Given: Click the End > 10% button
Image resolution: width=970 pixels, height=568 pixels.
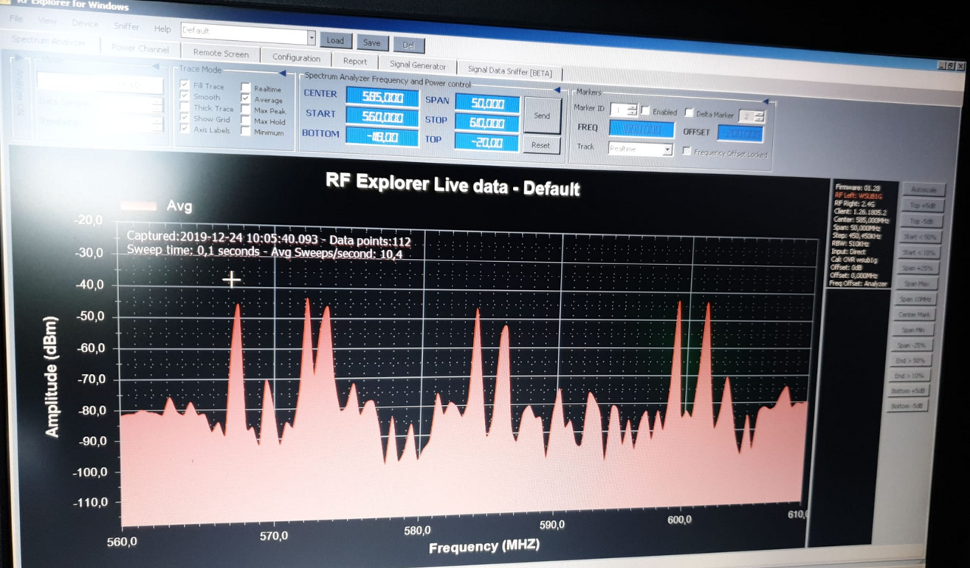Looking at the screenshot, I should (909, 376).
